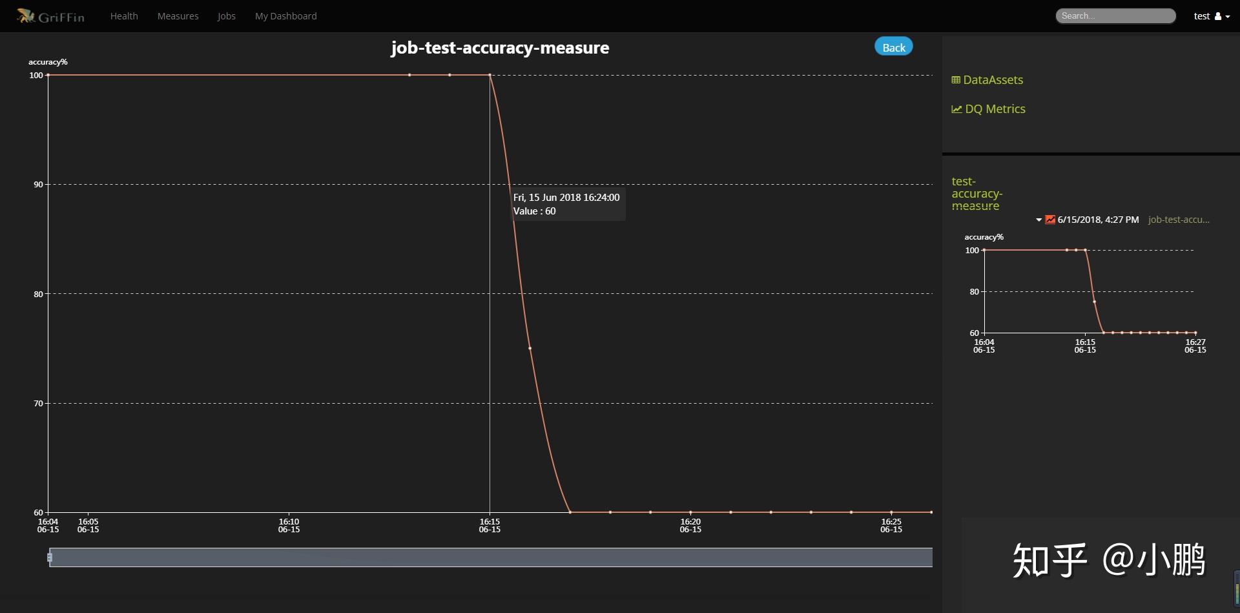Click the DataAssets table icon
The height and width of the screenshot is (613, 1240).
tap(956, 80)
